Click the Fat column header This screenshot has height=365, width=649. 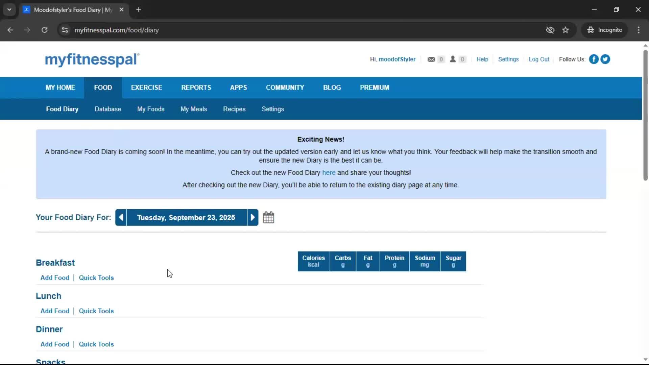(368, 261)
